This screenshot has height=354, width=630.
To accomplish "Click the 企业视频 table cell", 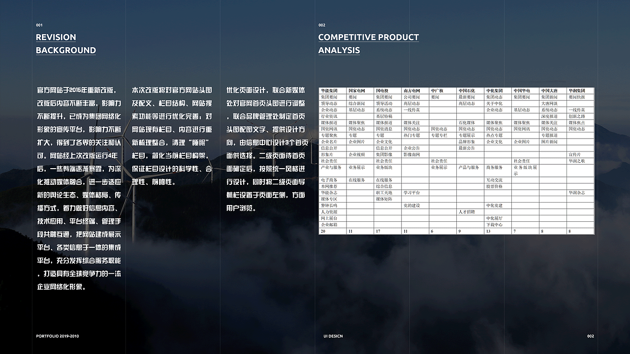I will point(360,154).
